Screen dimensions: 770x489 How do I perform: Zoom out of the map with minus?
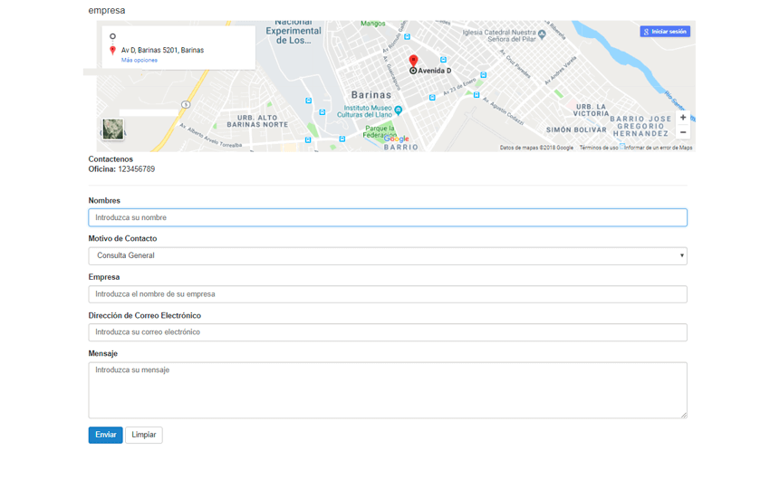(x=683, y=132)
